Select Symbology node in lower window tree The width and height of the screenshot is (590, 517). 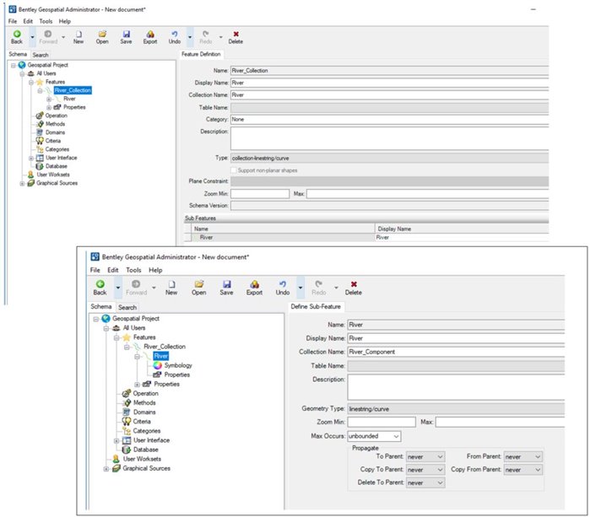click(x=178, y=365)
